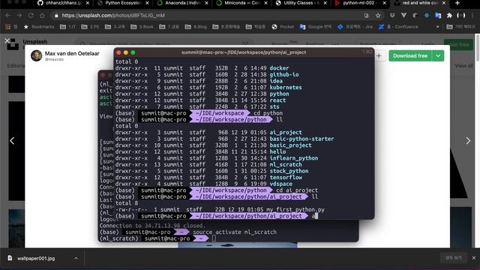The height and width of the screenshot is (270, 480).
Task: Open the Pocket bookmark
Action: (283, 27)
